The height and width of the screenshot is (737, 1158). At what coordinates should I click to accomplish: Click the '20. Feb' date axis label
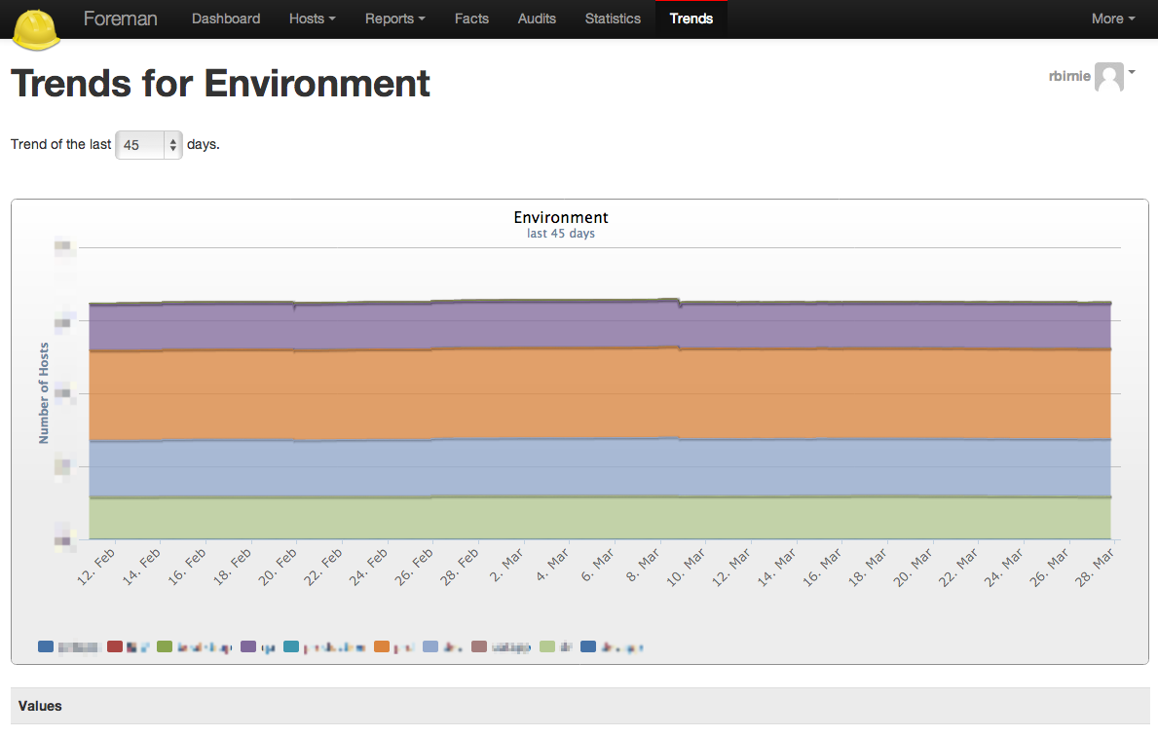click(x=277, y=567)
